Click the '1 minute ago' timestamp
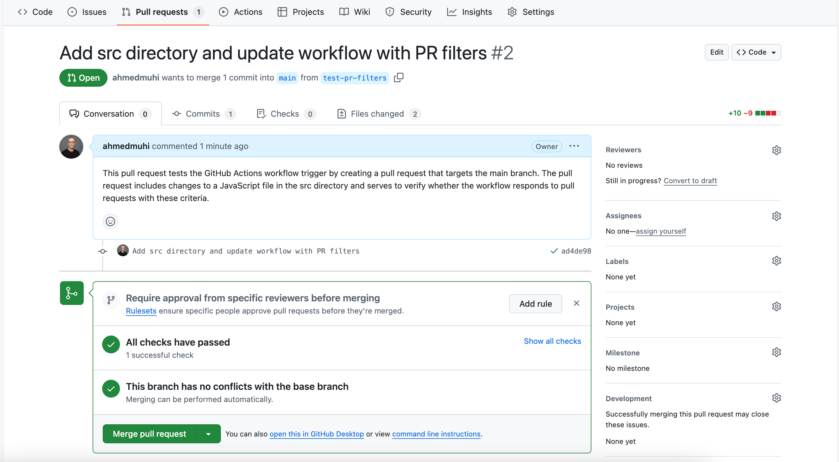 (x=224, y=146)
